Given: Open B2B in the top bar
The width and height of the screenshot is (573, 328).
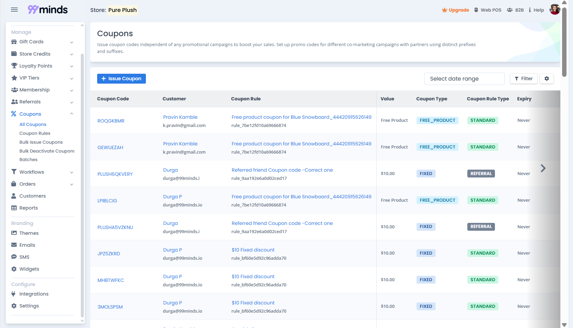Looking at the screenshot, I should [x=515, y=10].
